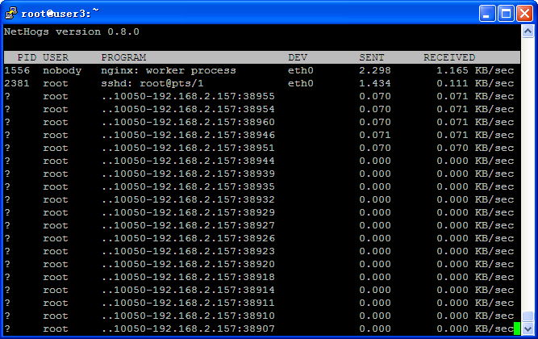
Task: Click eth0 in the nginx row
Action: [301, 70]
